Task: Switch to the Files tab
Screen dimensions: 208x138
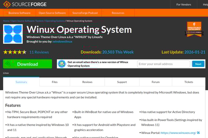Action: tap(55, 82)
